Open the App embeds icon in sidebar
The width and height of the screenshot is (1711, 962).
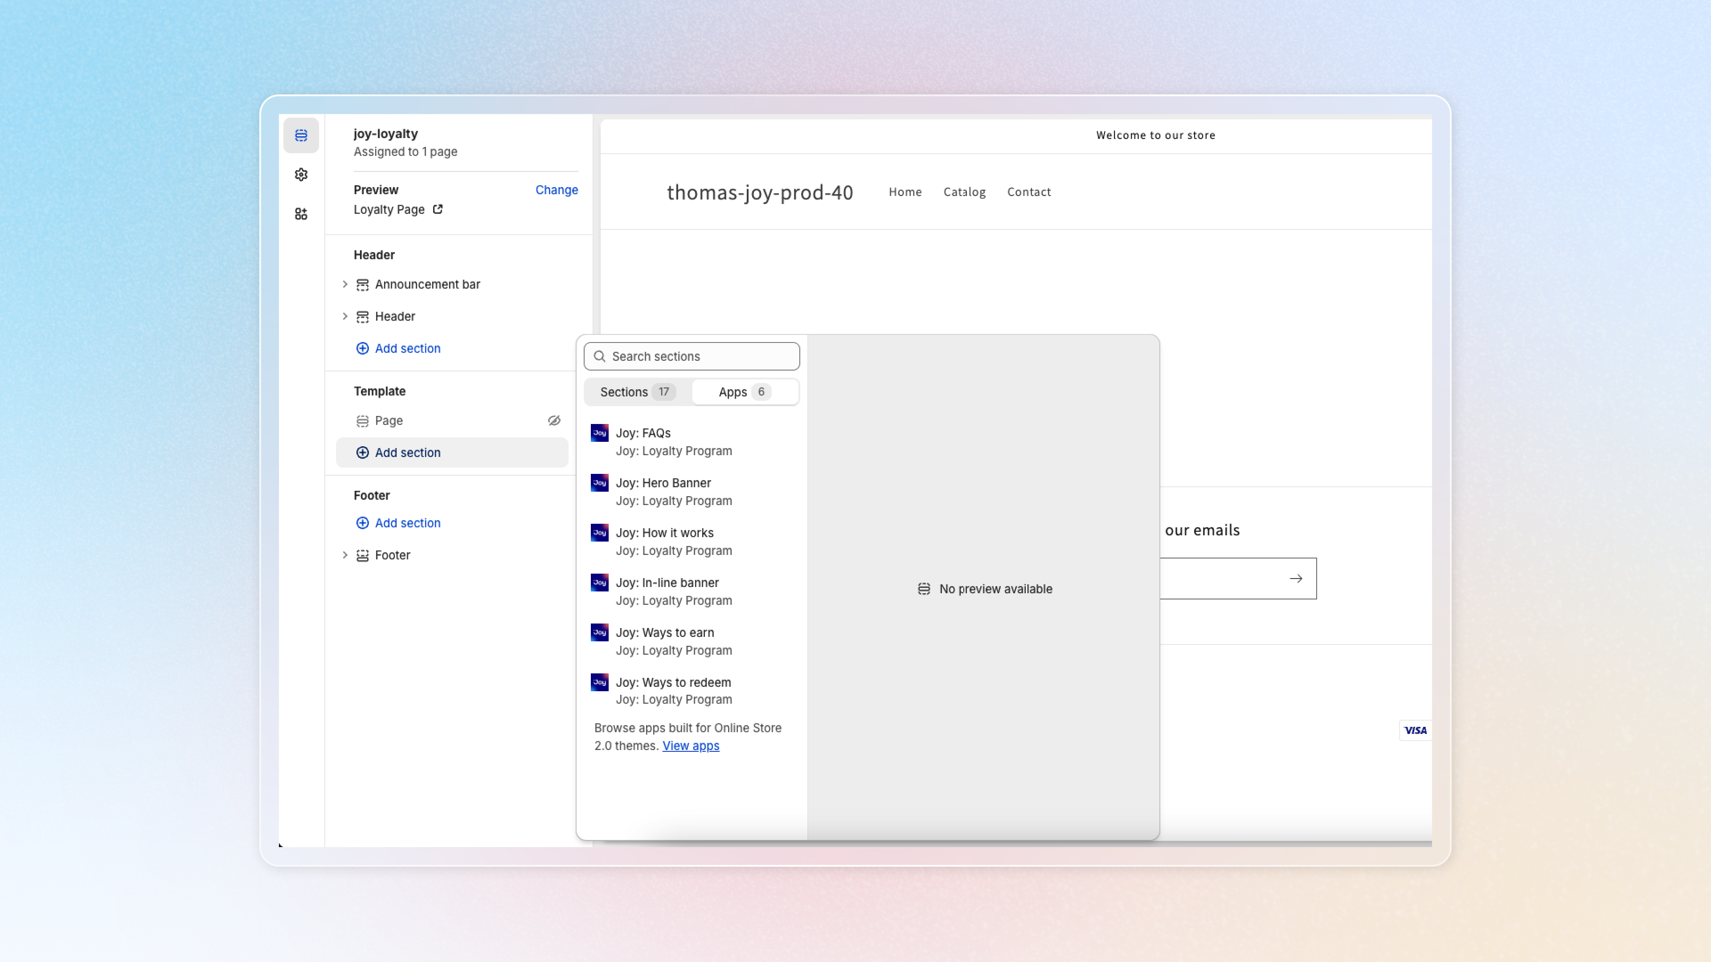pos(301,214)
